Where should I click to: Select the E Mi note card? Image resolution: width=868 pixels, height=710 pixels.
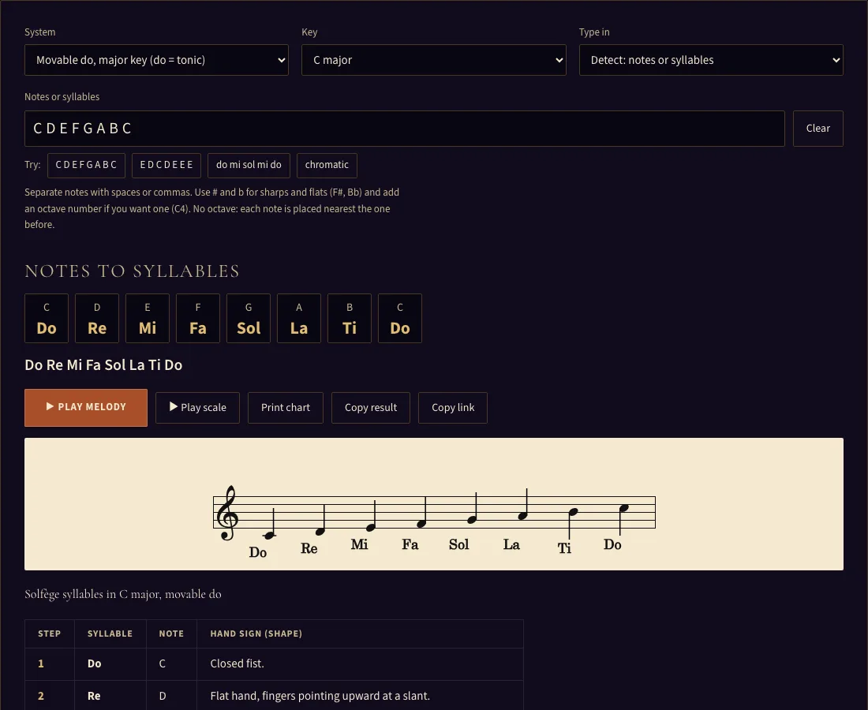click(x=148, y=318)
